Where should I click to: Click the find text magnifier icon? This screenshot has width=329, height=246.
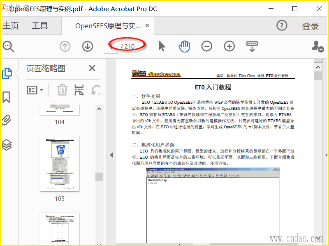click(8, 46)
